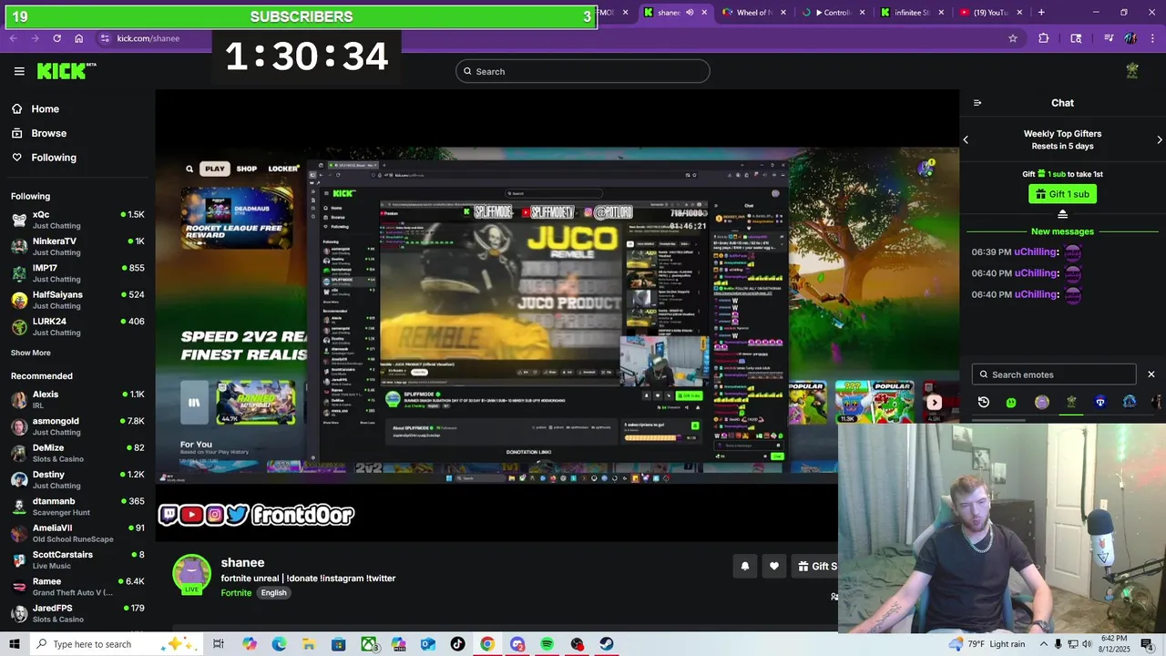1166x656 pixels.
Task: Open Alexis recommended channel
Action: pyautogui.click(x=77, y=399)
